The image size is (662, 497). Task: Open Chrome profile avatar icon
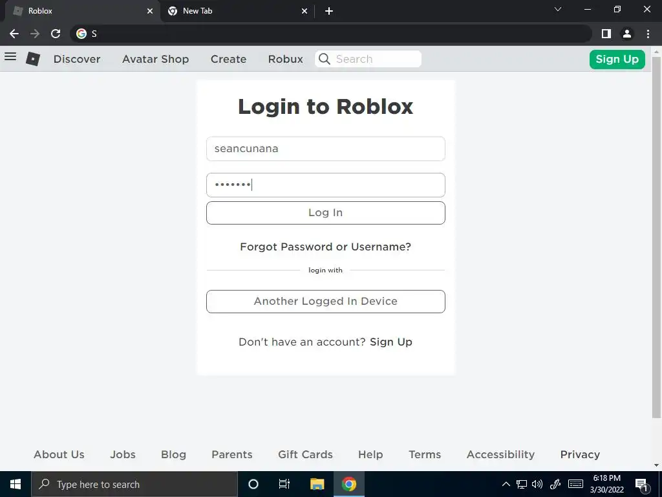pyautogui.click(x=627, y=34)
